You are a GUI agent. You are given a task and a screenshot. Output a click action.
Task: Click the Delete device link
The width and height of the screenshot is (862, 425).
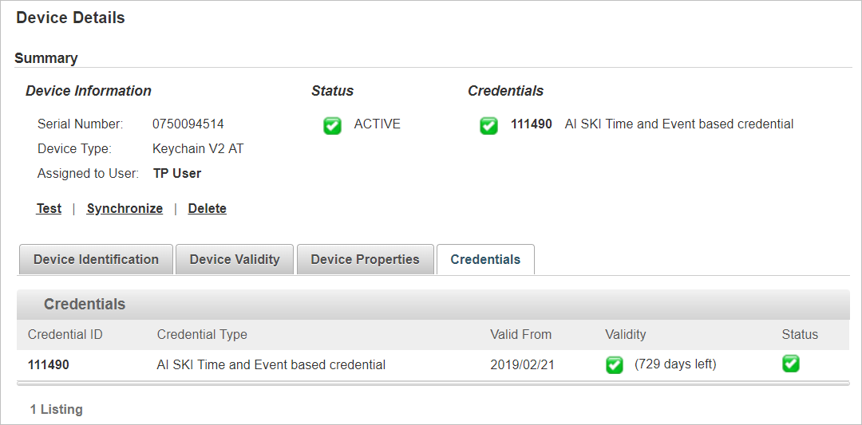coord(208,209)
